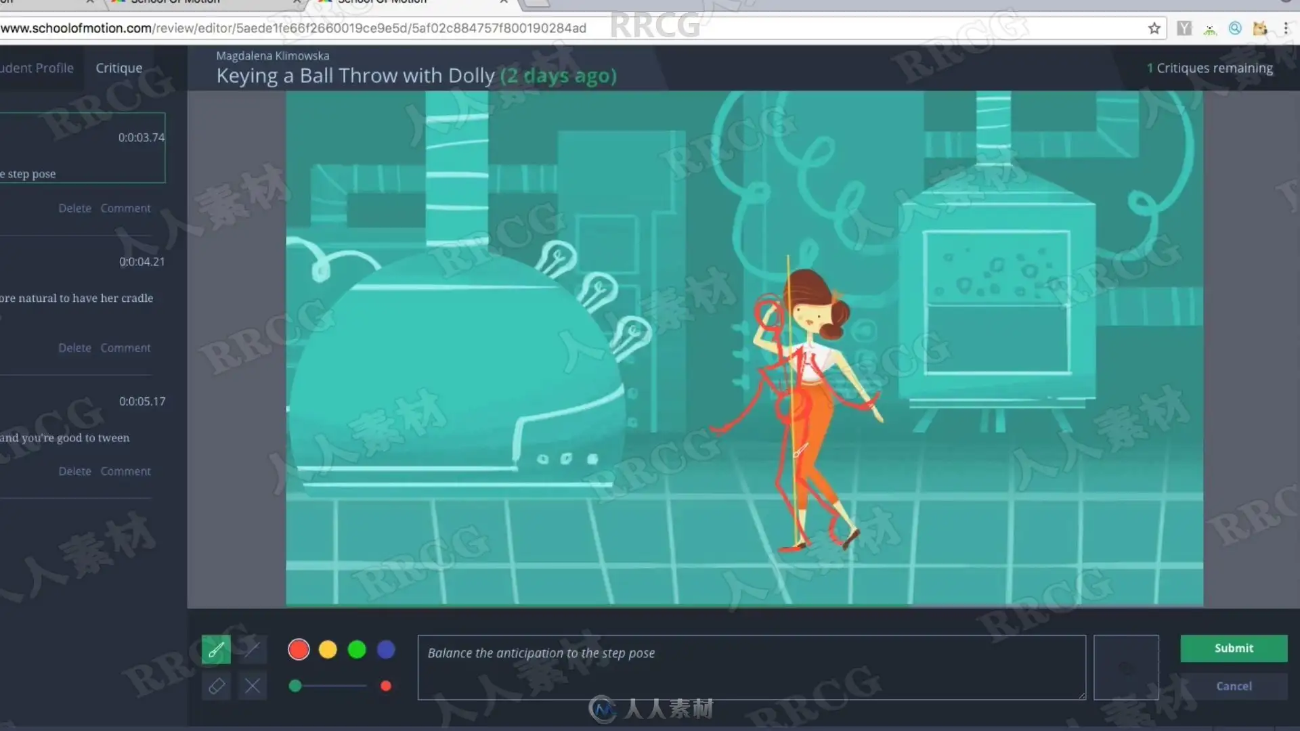
Task: Select the straight line tool
Action: (252, 650)
